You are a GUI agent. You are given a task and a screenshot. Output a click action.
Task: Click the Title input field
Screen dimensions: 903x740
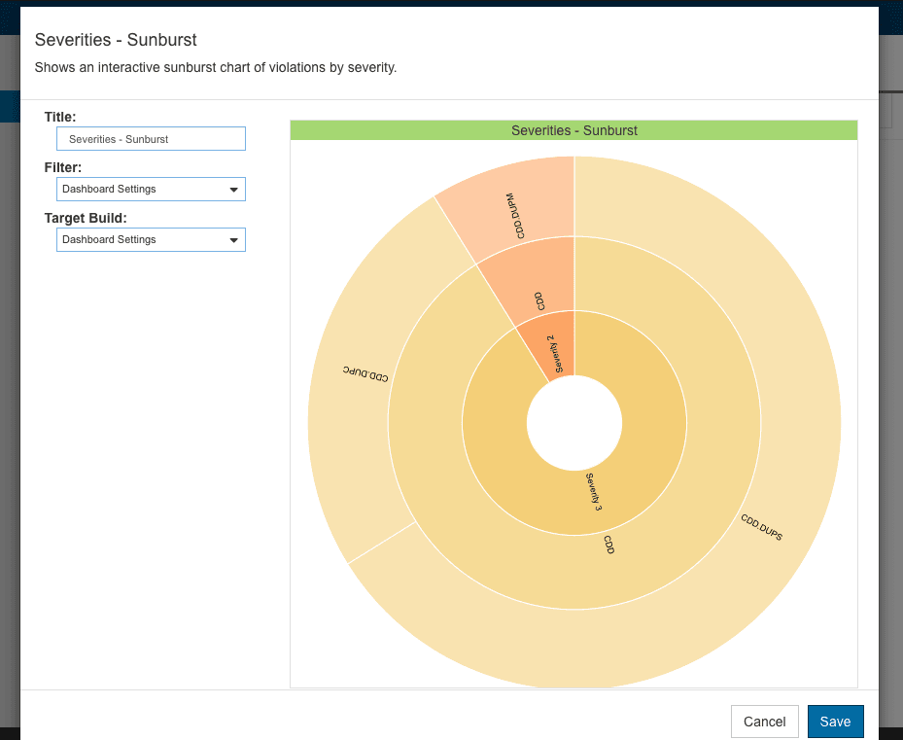click(x=151, y=139)
